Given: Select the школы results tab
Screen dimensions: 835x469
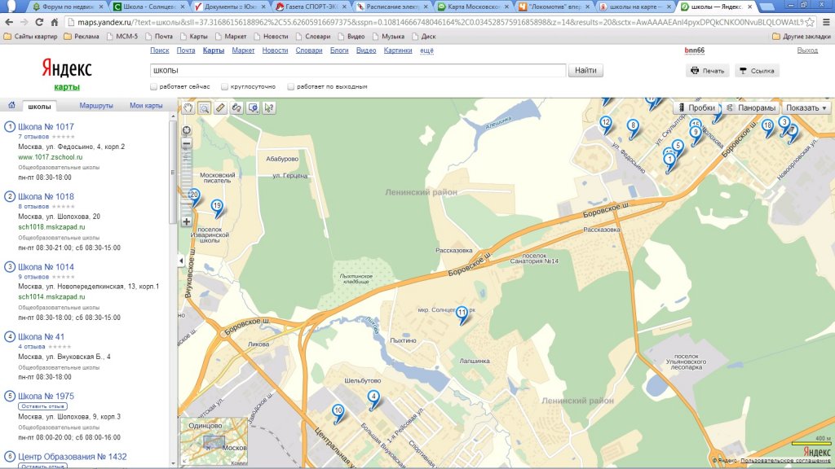Looking at the screenshot, I should pyautogui.click(x=39, y=107).
